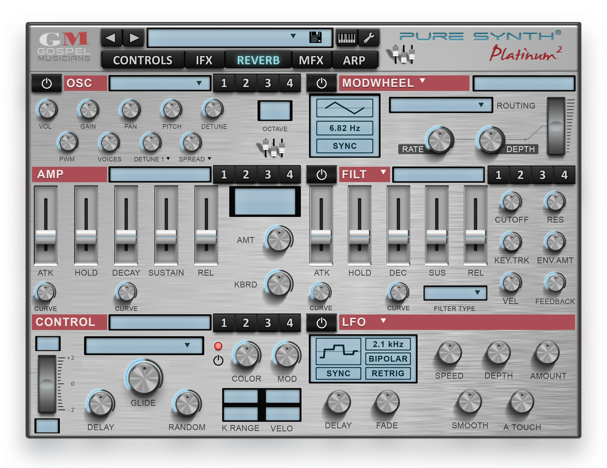
Task: Go to the next preset arrow
Action: [x=134, y=37]
